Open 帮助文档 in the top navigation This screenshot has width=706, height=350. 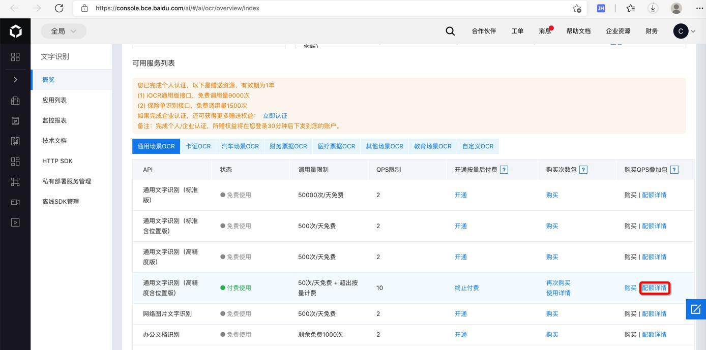click(x=578, y=31)
